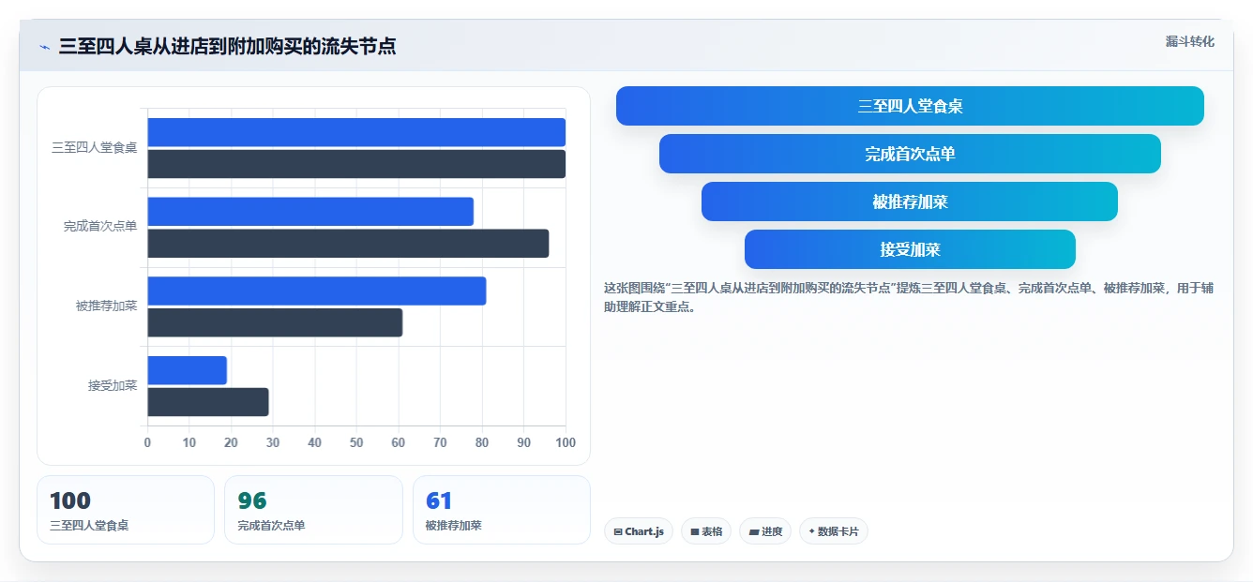
Task: Click the chart axis label 三至四人堂食桌
Action: click(95, 147)
